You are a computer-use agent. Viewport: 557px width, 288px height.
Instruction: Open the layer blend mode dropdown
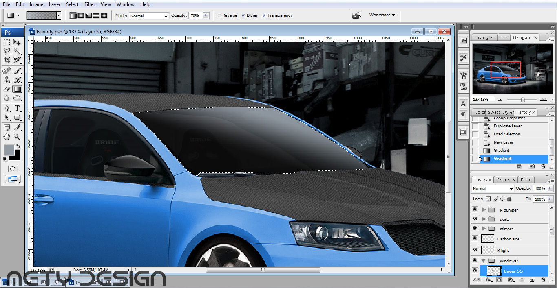click(493, 189)
